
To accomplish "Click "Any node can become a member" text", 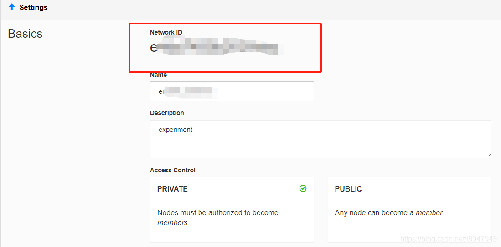I will point(388,212).
